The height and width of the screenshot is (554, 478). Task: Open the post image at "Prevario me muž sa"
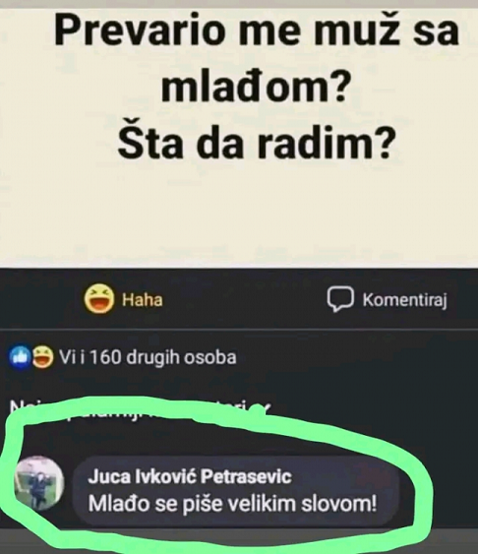coord(257,29)
